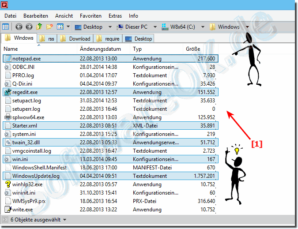Click the view mode grid icon
Image resolution: width=298 pixels, height=229 pixels.
click(60, 27)
